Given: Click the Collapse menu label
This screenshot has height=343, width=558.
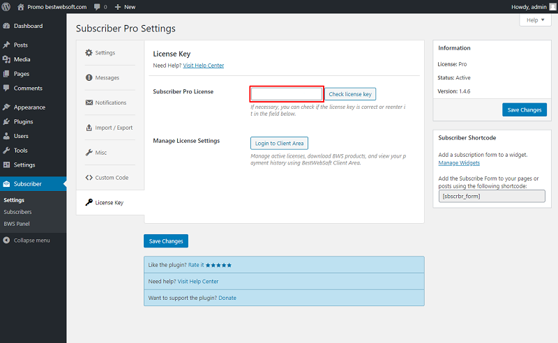Looking at the screenshot, I should click(31, 241).
